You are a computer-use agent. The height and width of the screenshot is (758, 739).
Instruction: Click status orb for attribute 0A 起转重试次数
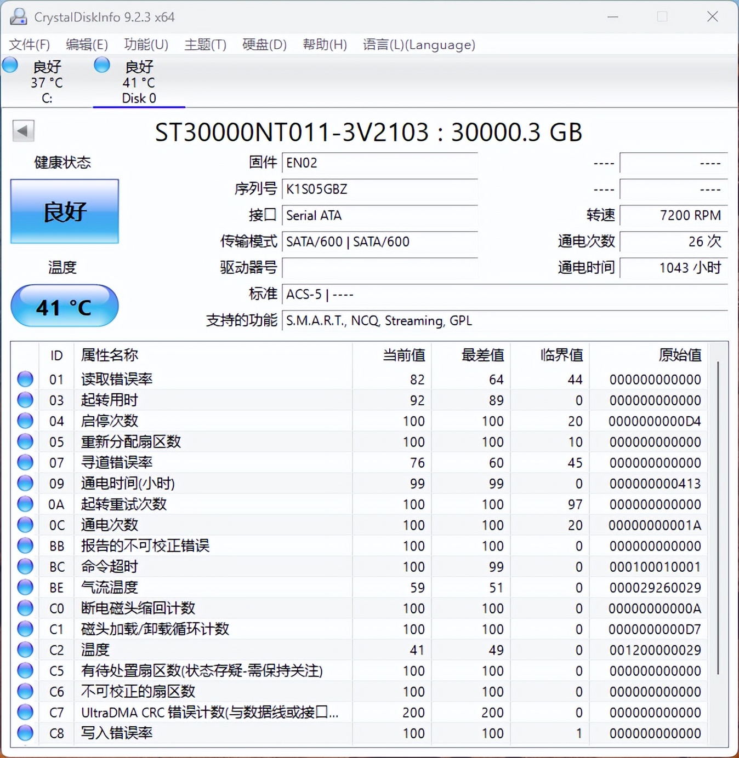25,504
